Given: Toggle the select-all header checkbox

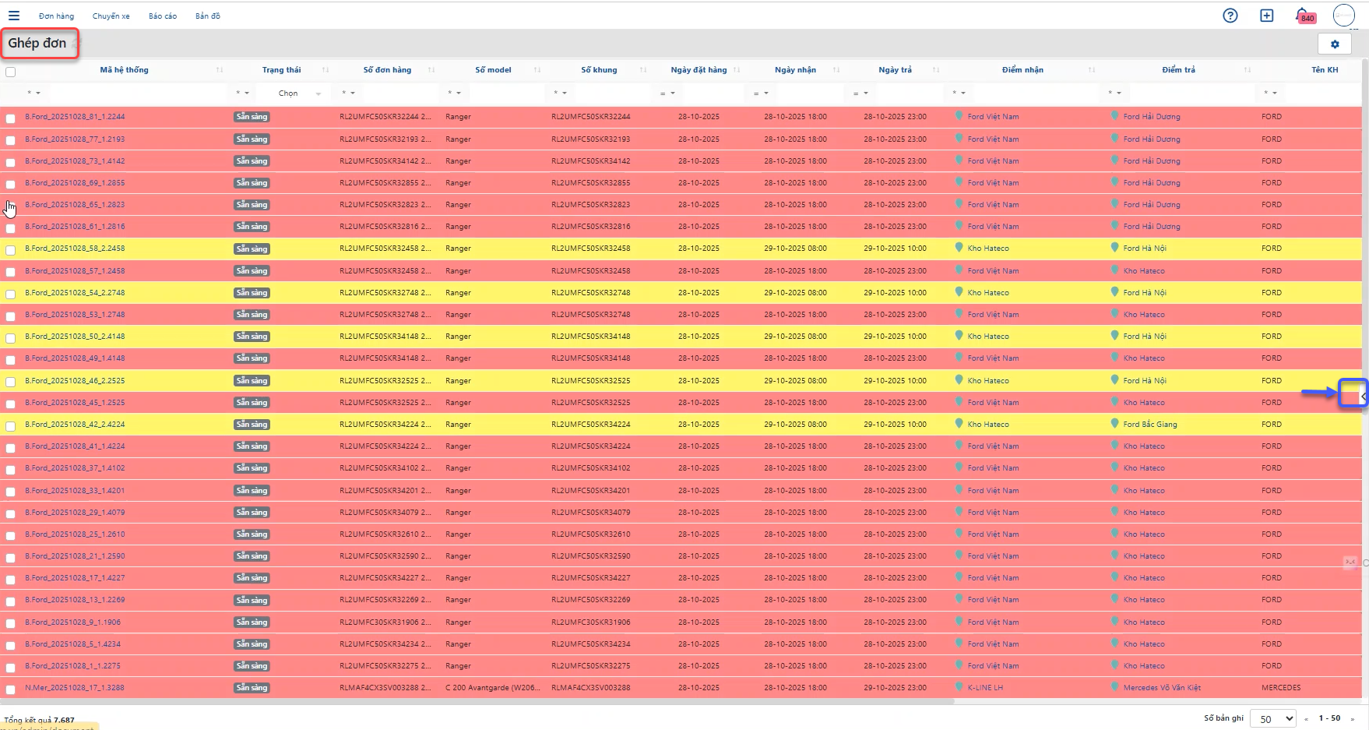Looking at the screenshot, I should [11, 72].
